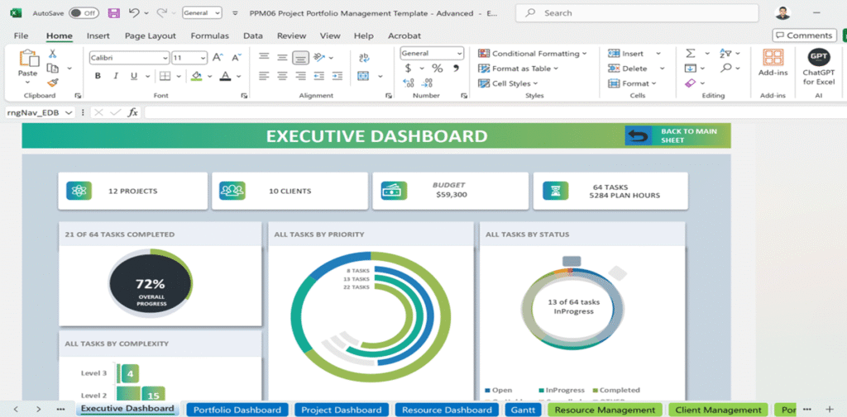Open the Formulas ribbon tab

click(209, 36)
